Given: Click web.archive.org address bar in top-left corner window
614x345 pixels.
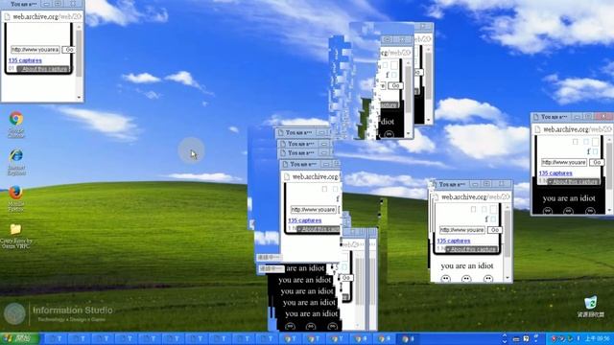Looking at the screenshot, I should pos(47,16).
